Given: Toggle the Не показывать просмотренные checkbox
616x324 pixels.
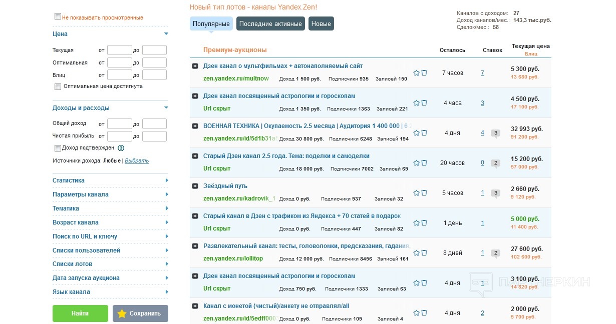Looking at the screenshot, I should click(x=58, y=16).
